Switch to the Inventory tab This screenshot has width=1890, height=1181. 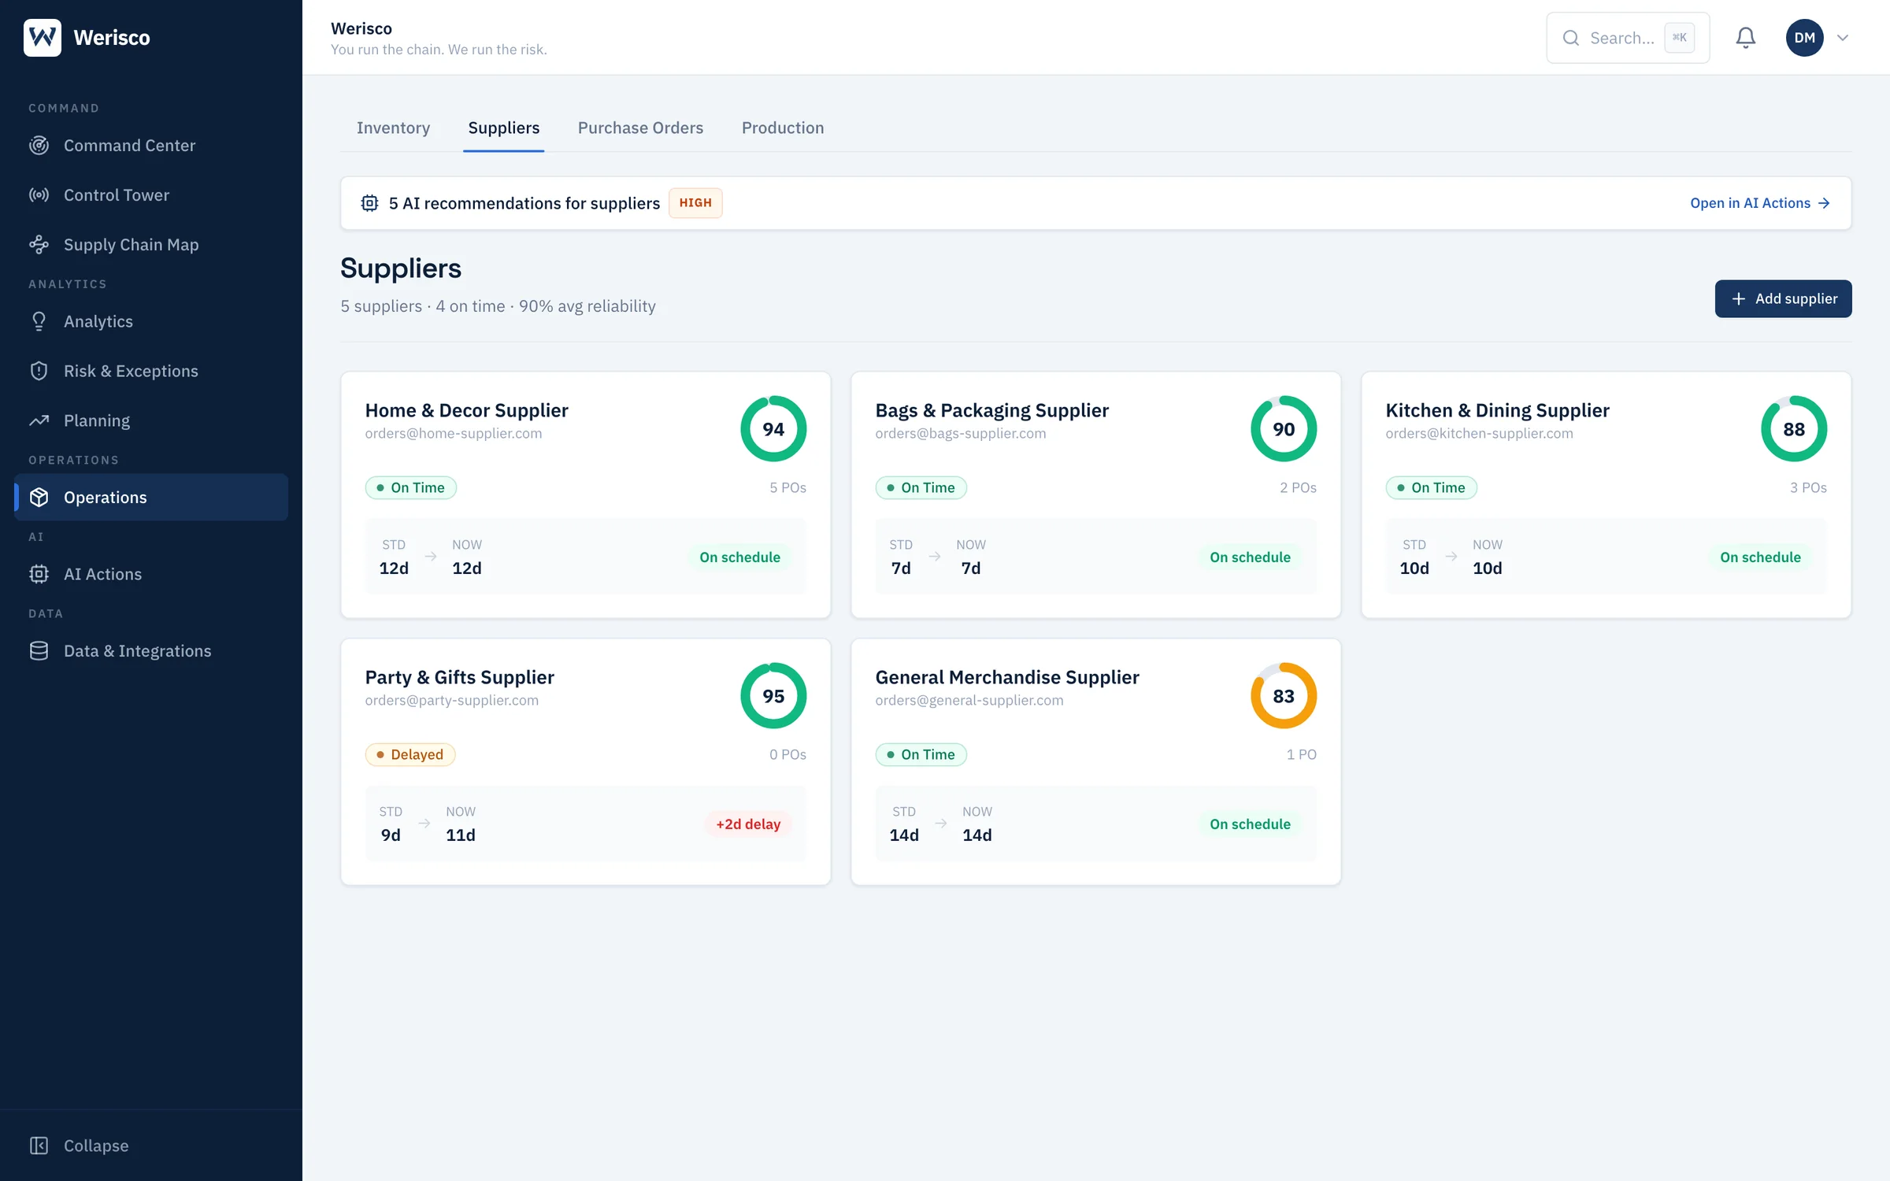coord(393,128)
